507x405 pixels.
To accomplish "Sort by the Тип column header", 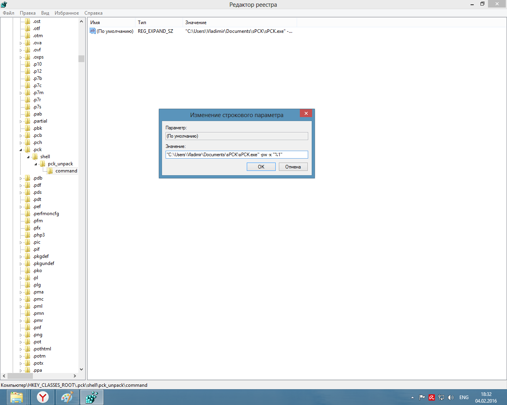I will pyautogui.click(x=159, y=23).
